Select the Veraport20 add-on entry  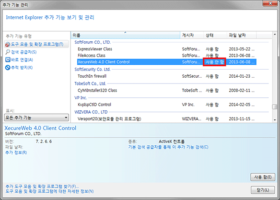coord(166,119)
